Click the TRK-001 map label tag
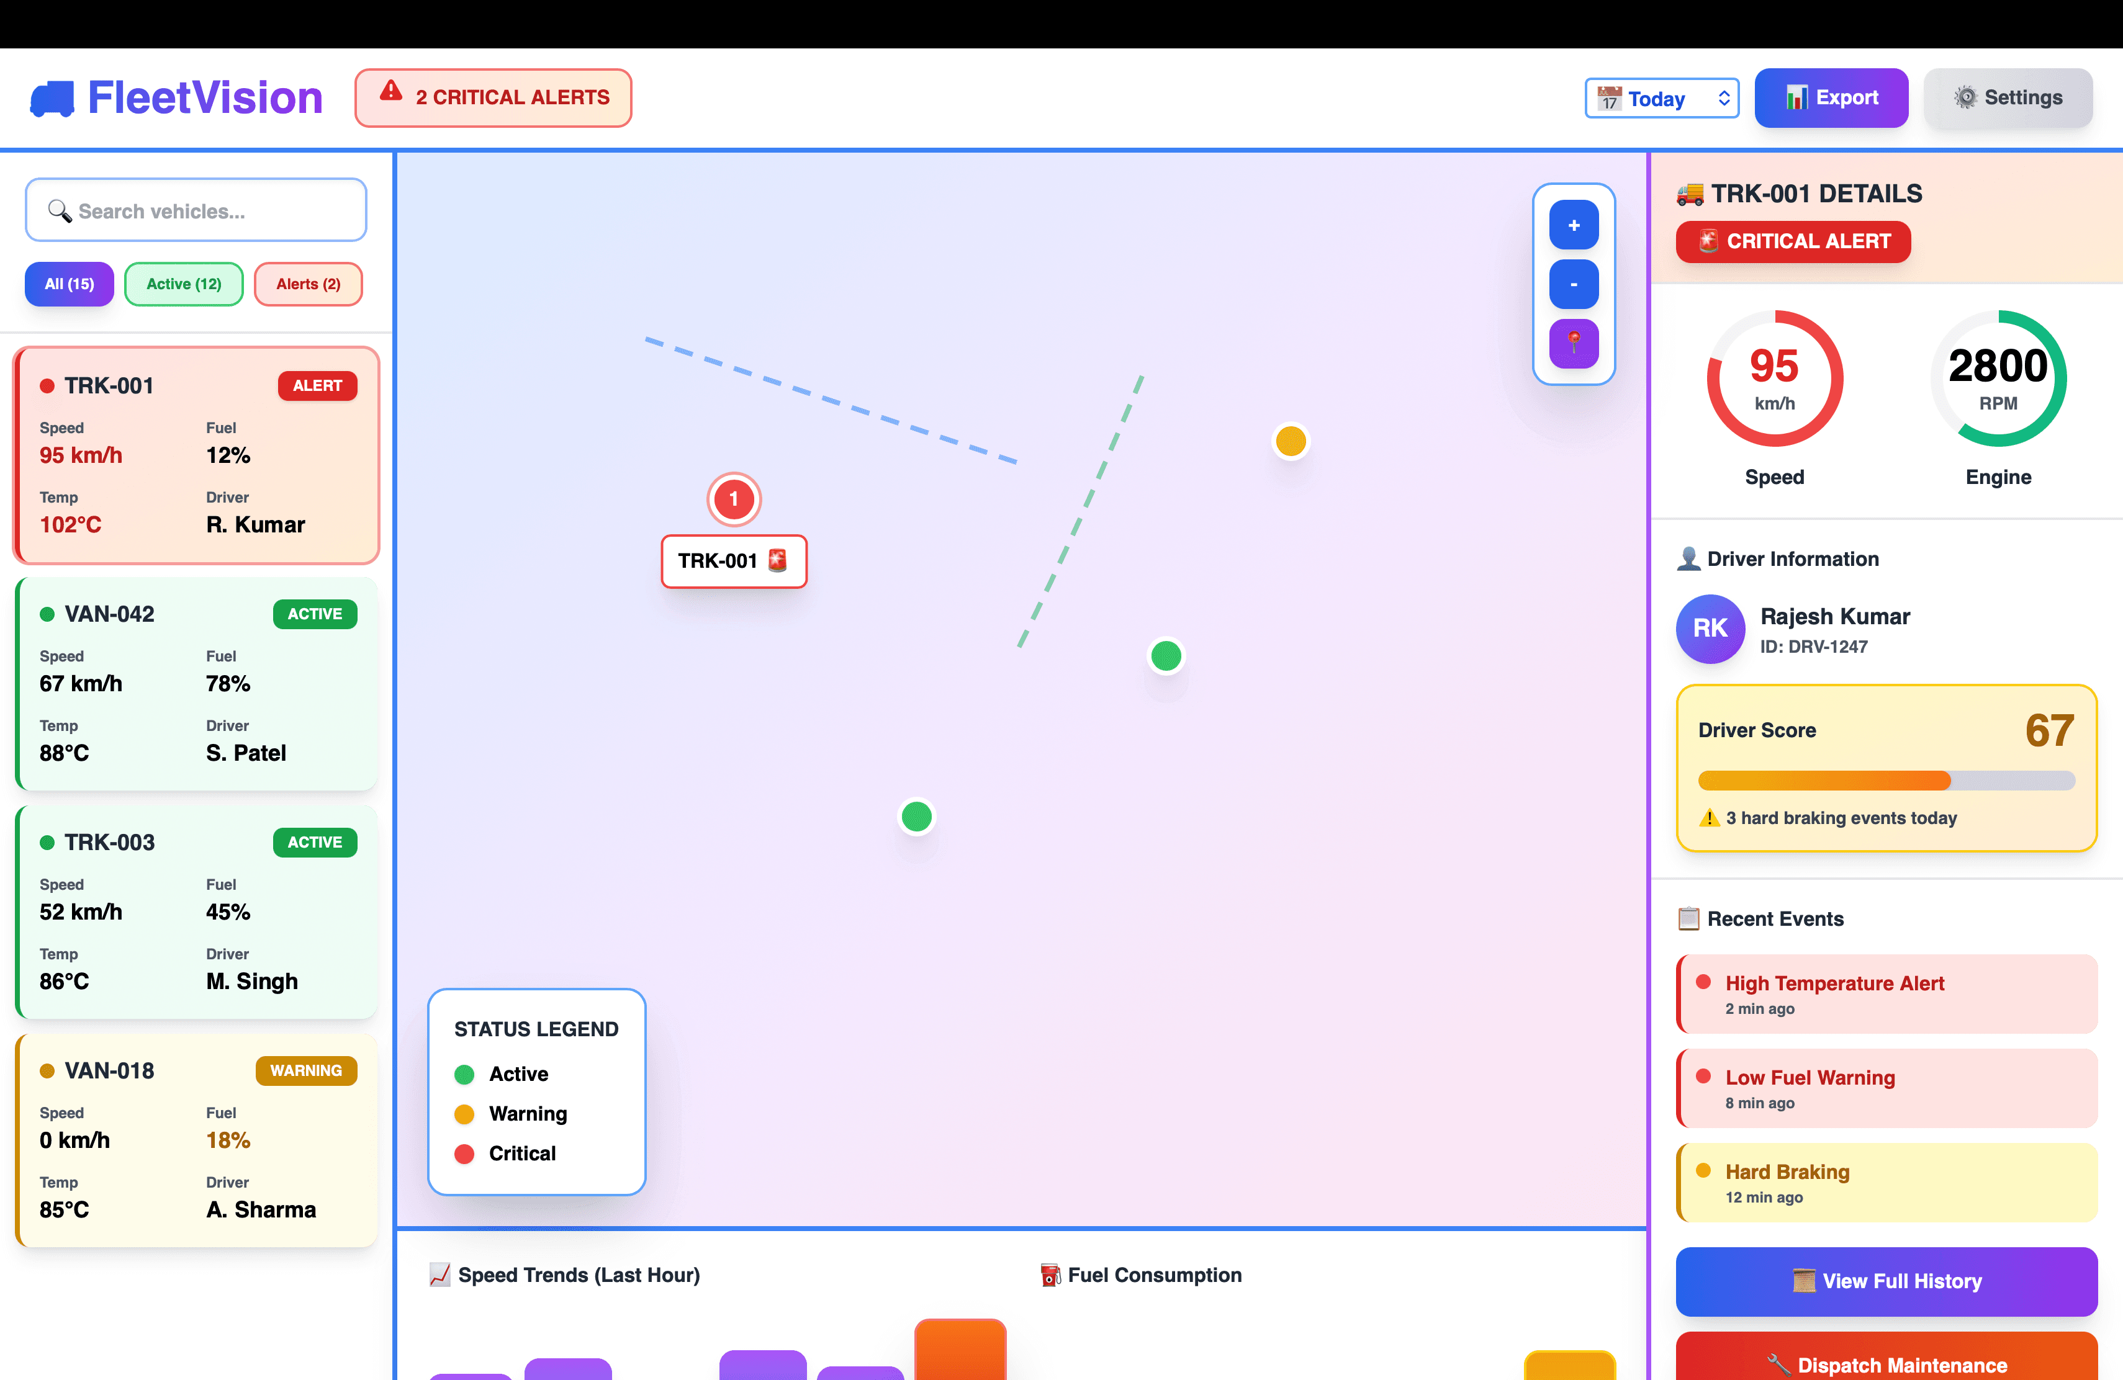 click(x=733, y=561)
